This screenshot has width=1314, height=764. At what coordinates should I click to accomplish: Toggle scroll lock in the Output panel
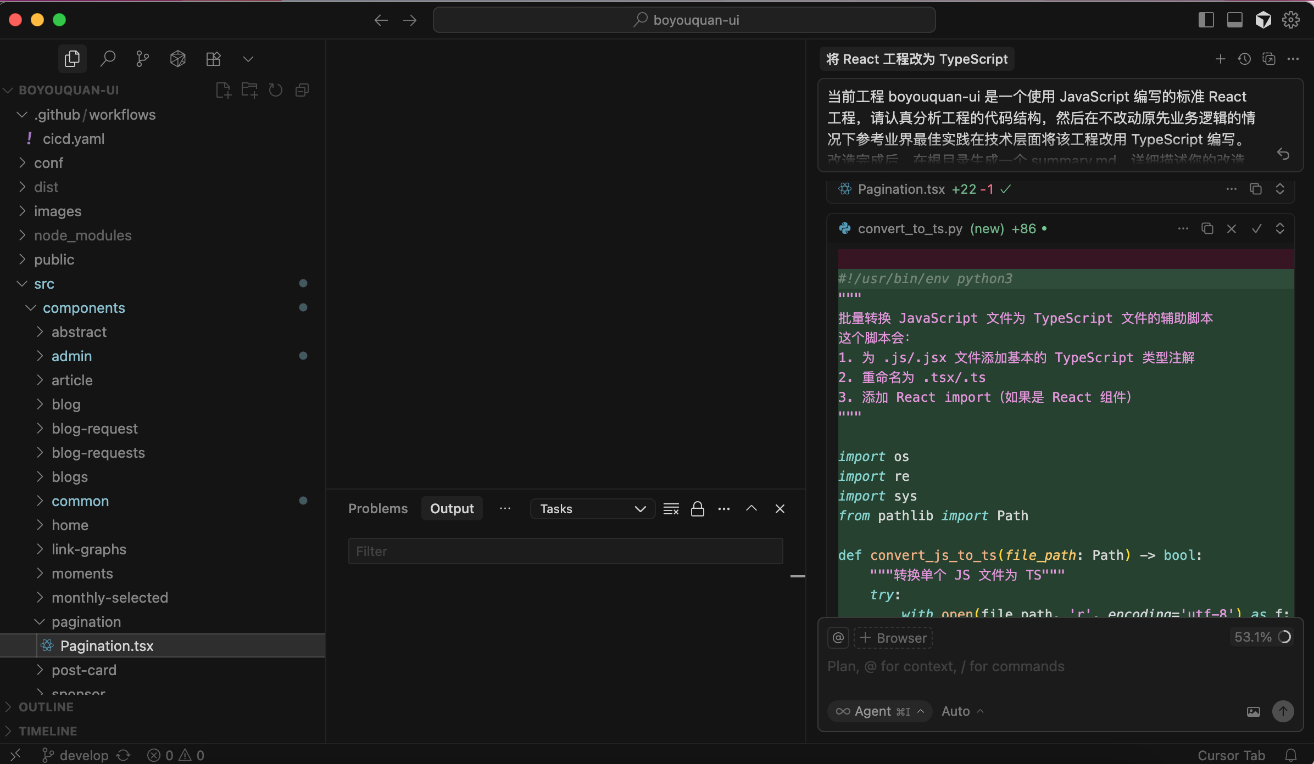[697, 508]
